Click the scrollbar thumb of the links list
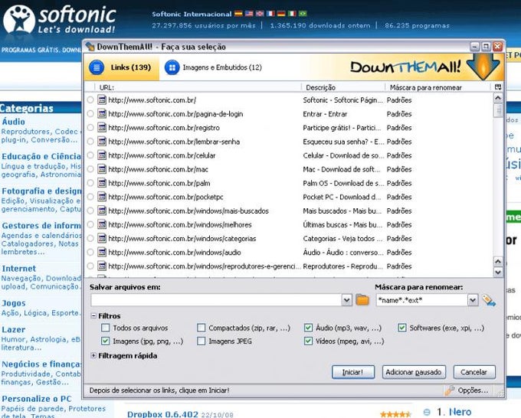 click(498, 110)
